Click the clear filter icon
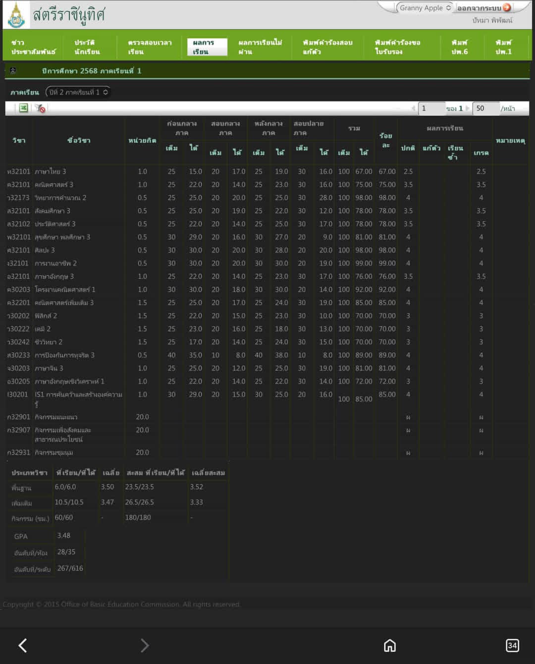Image resolution: width=535 pixels, height=664 pixels. 41,108
